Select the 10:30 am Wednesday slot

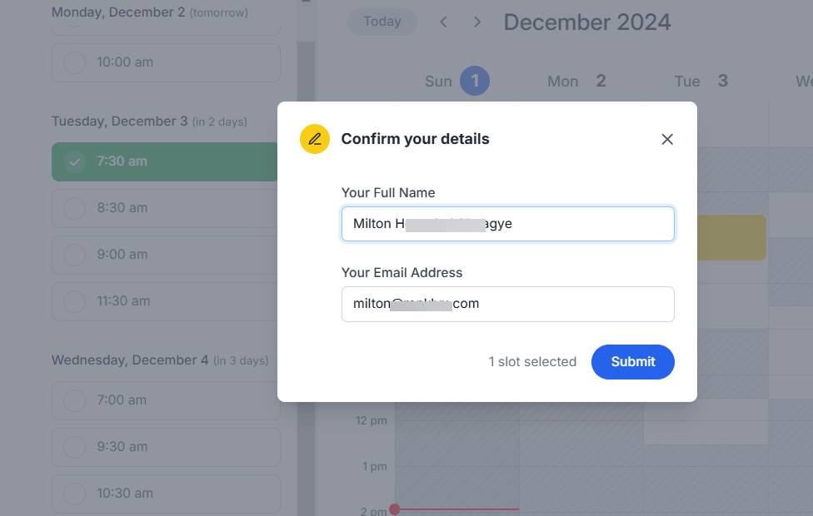(165, 494)
